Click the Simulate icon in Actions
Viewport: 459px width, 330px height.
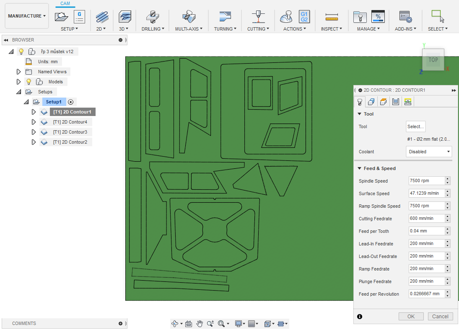point(286,17)
